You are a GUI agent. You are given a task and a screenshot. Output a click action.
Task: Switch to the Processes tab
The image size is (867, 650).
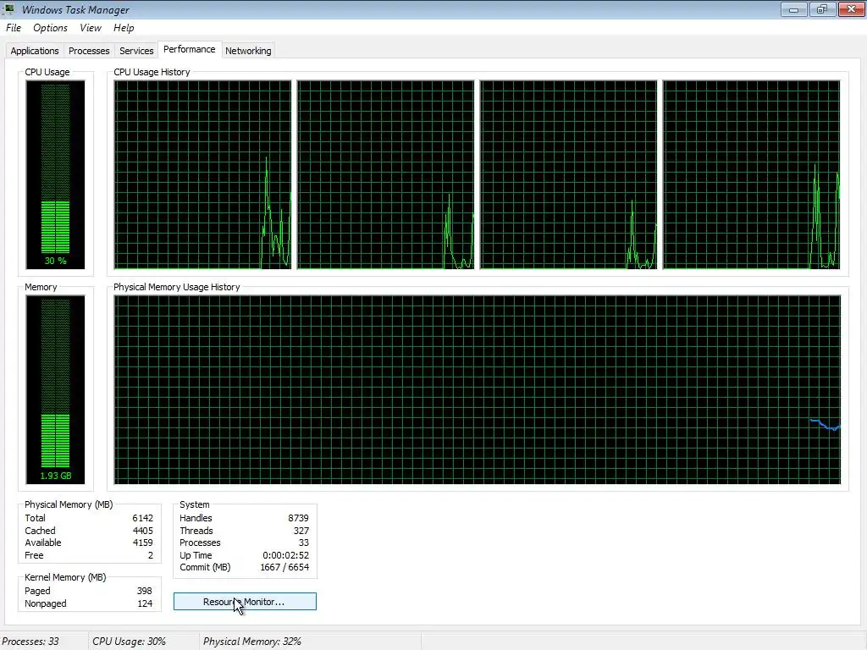(x=88, y=50)
